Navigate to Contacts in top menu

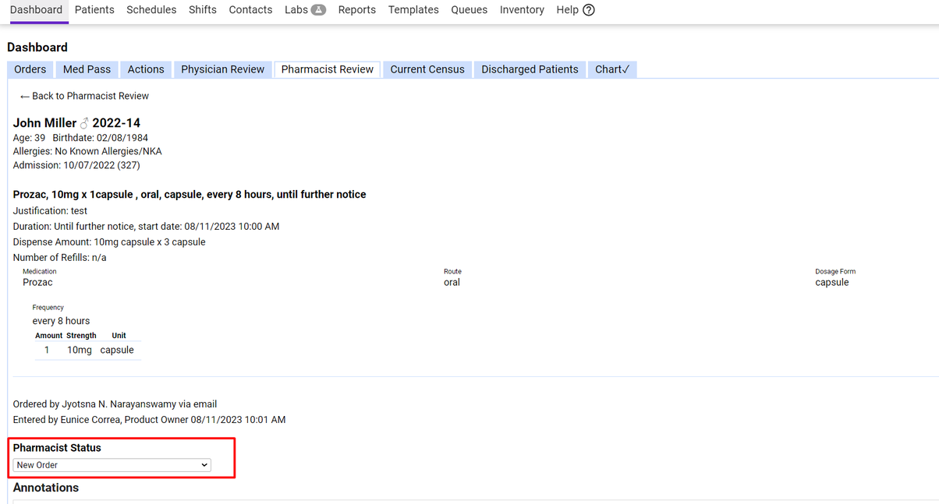coord(250,10)
